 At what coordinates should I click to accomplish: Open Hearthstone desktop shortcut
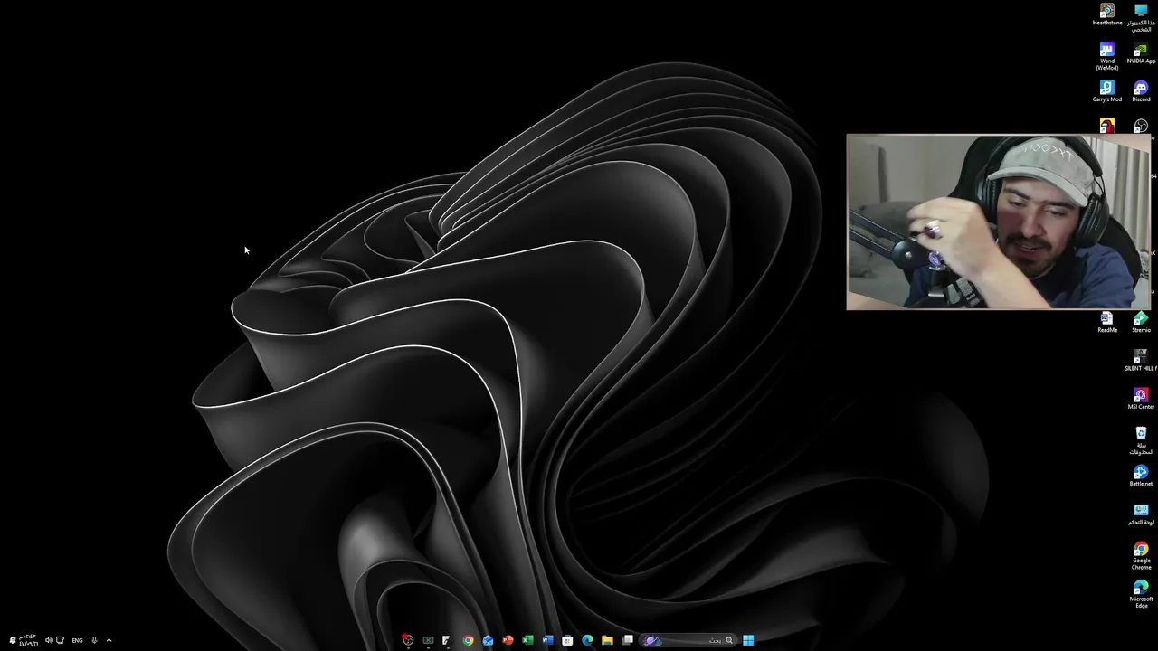point(1106,14)
